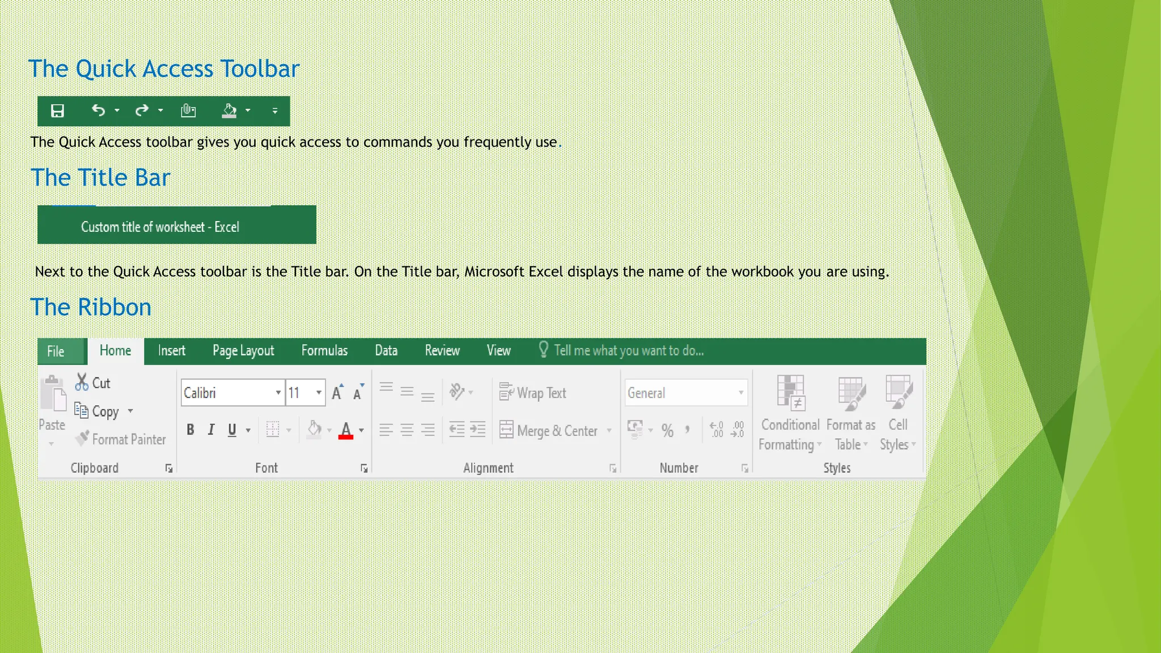Open the Font dialog launcher
This screenshot has width=1161, height=653.
(364, 468)
